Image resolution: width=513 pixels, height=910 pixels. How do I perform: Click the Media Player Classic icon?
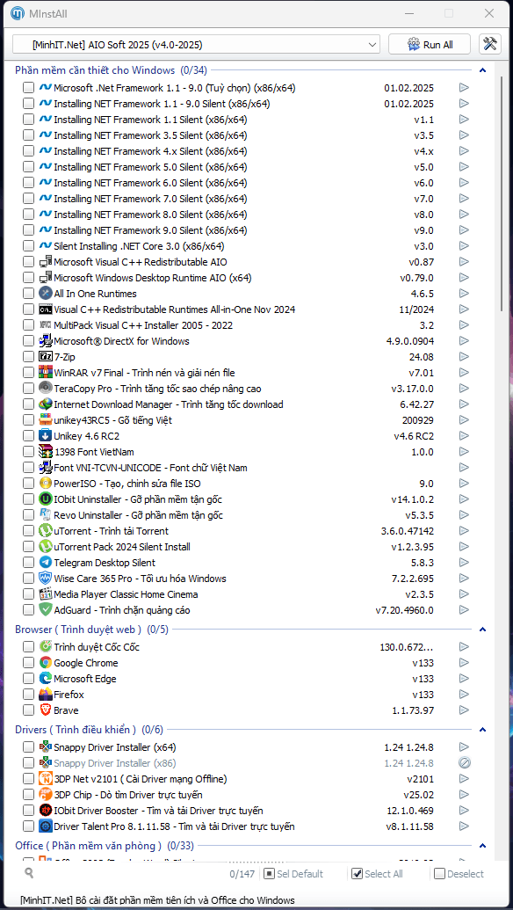[x=46, y=594]
